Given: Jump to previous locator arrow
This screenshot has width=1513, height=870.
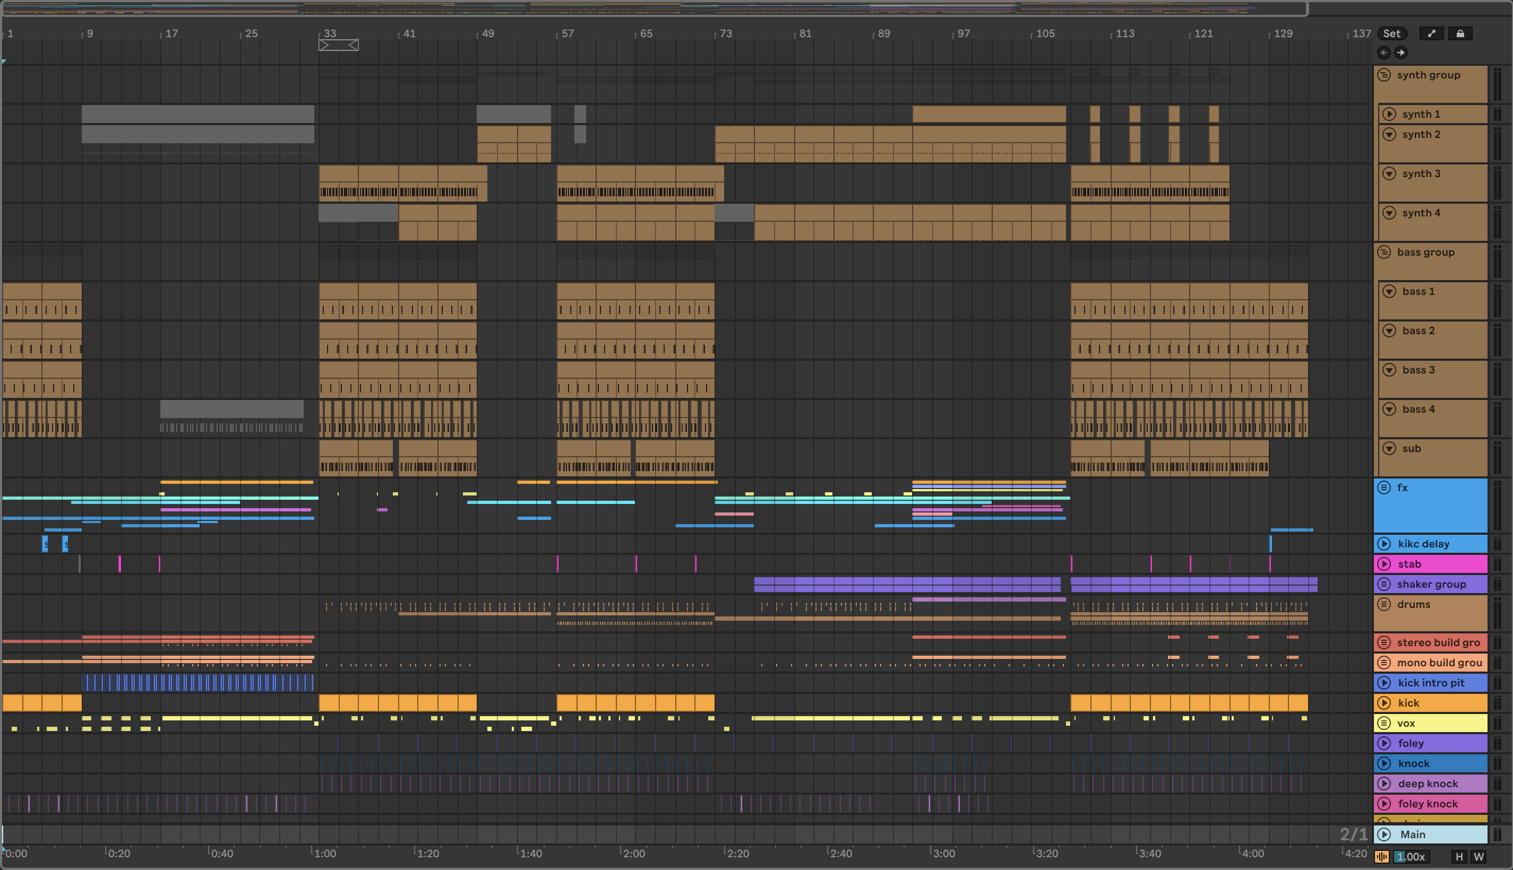Looking at the screenshot, I should click(x=1384, y=53).
